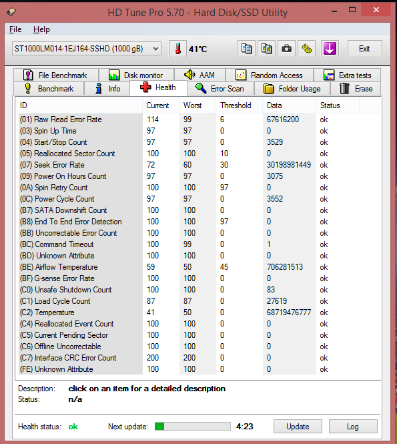Viewport: 397px width, 444px height.
Task: Open the AAM tab
Action: (x=200, y=75)
